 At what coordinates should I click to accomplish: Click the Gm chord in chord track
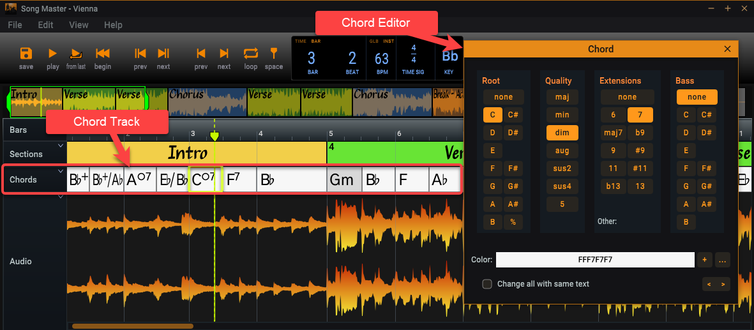344,180
